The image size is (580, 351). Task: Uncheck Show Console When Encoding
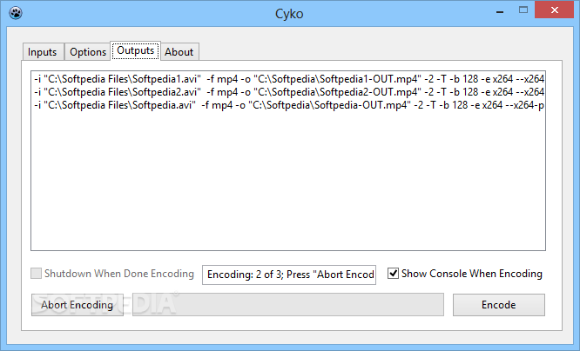[394, 274]
